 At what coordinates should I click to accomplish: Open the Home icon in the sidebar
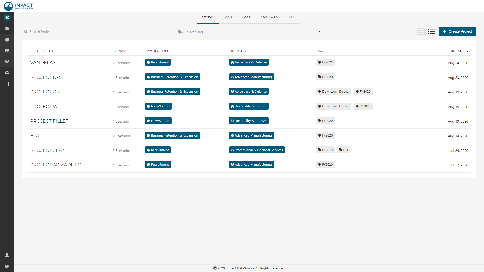[x=7, y=17]
